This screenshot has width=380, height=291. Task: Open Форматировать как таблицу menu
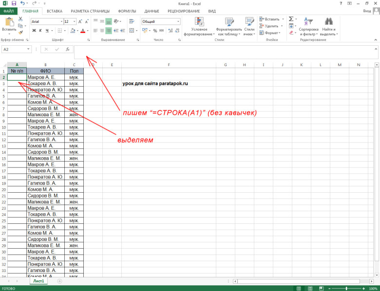(229, 26)
